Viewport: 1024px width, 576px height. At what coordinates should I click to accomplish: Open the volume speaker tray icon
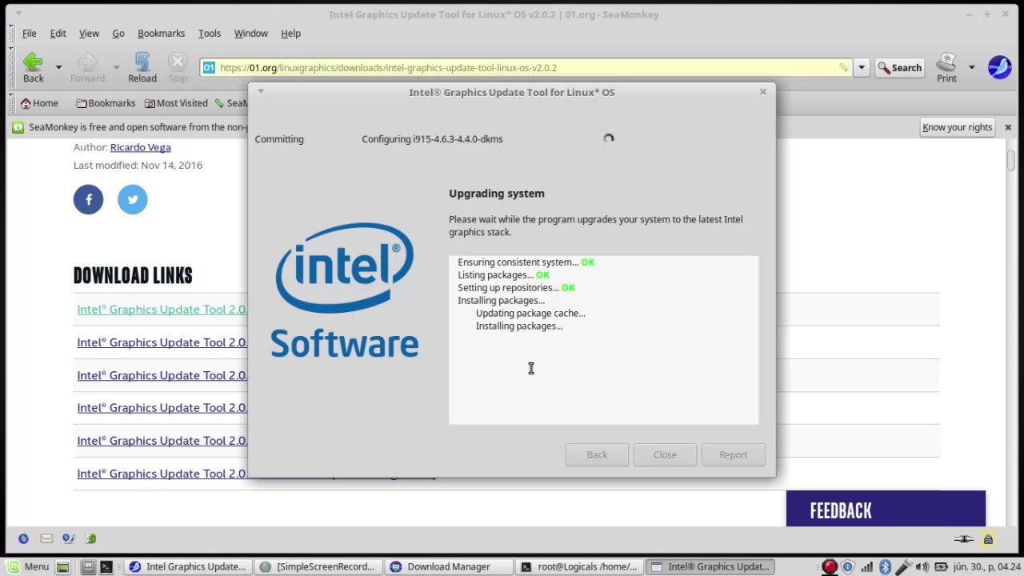coord(922,566)
